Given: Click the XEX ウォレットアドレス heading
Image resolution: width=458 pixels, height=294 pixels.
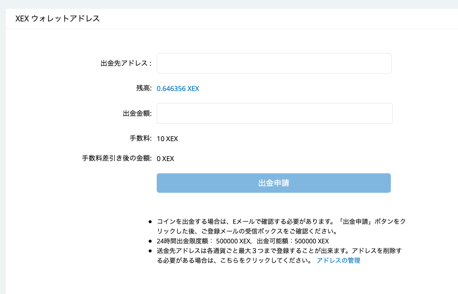Looking at the screenshot, I should pos(57,18).
